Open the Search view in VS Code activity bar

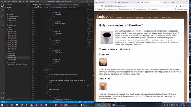tap(2, 10)
